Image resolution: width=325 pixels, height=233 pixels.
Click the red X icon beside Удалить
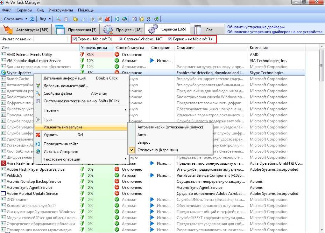(x=38, y=135)
